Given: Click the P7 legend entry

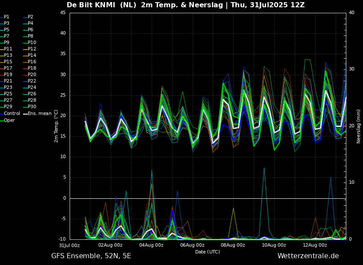Looking at the screenshot, I should click(6, 36).
